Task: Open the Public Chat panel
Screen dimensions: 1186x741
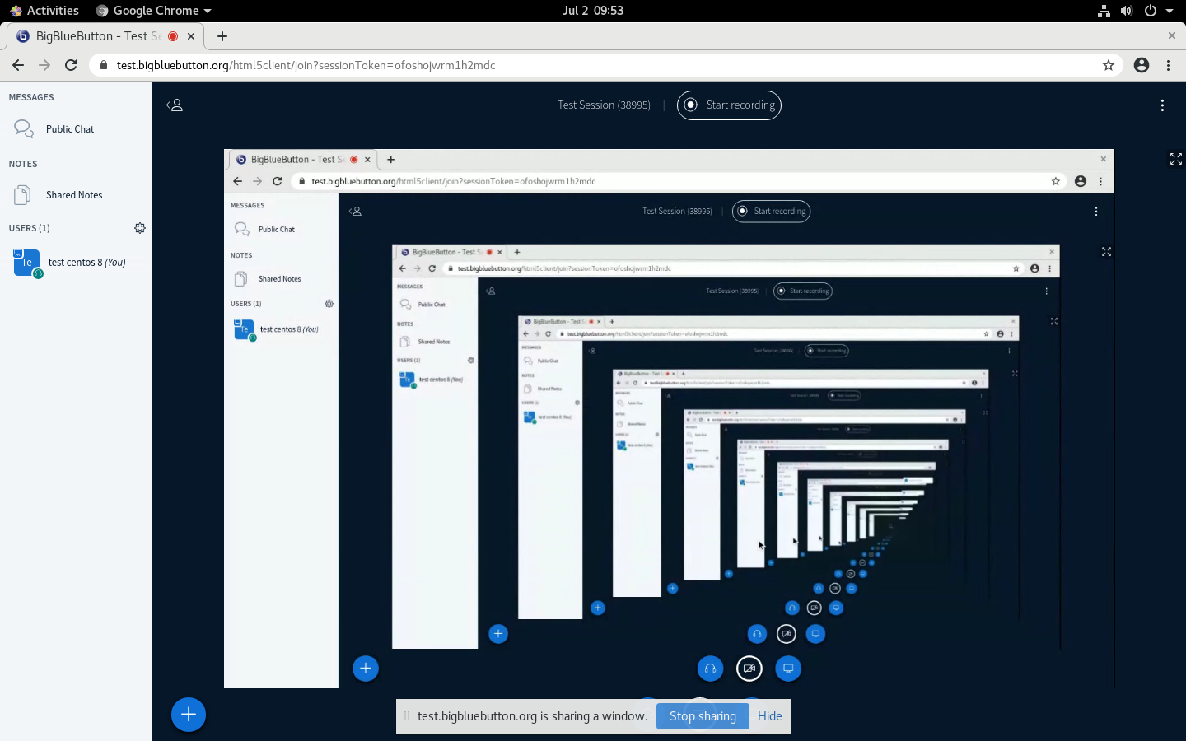Action: point(70,128)
